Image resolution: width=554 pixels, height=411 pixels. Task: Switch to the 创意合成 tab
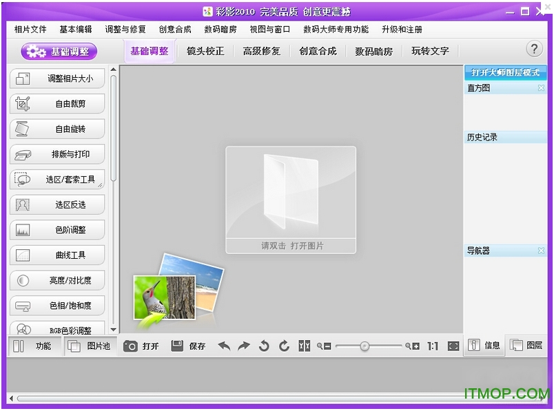[318, 51]
